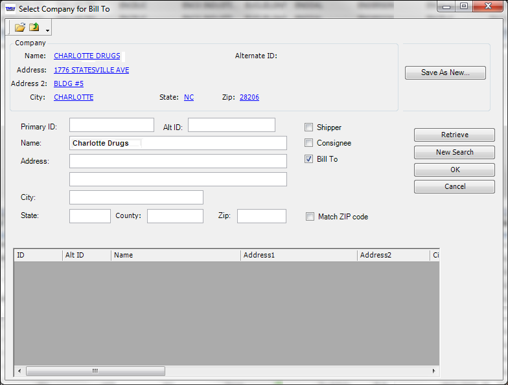Open the CHARLOTTE DRUGS company link
The width and height of the screenshot is (508, 385).
[87, 56]
